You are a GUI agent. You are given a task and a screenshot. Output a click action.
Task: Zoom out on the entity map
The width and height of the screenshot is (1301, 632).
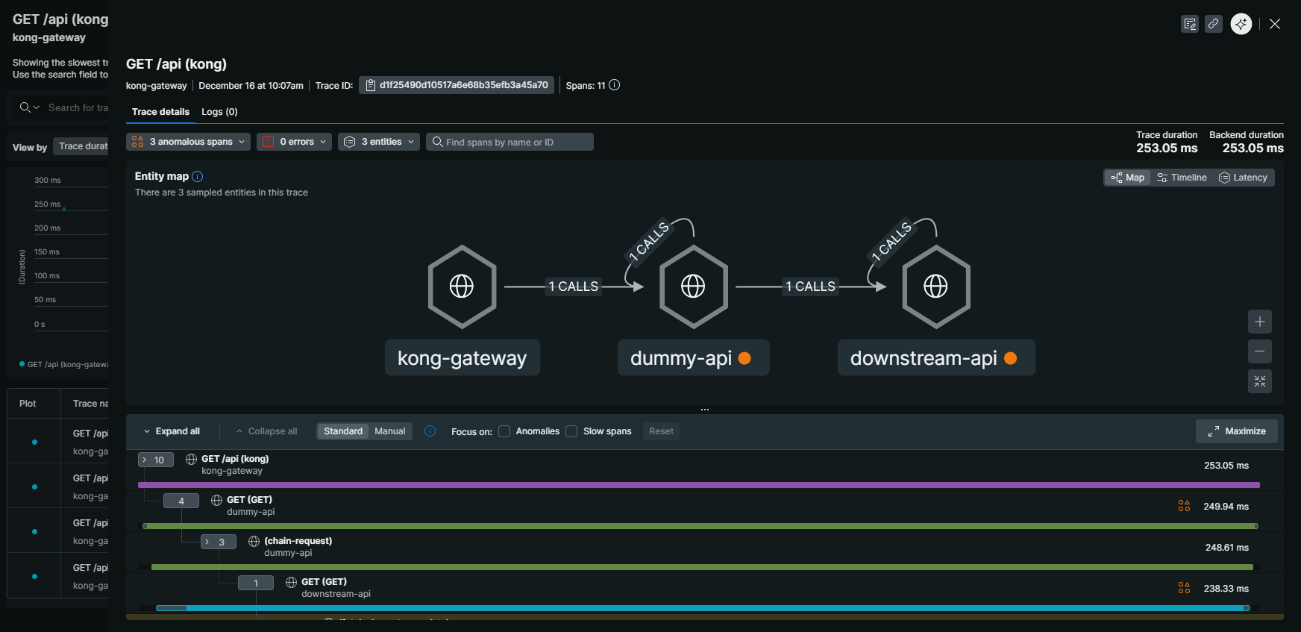tap(1259, 351)
